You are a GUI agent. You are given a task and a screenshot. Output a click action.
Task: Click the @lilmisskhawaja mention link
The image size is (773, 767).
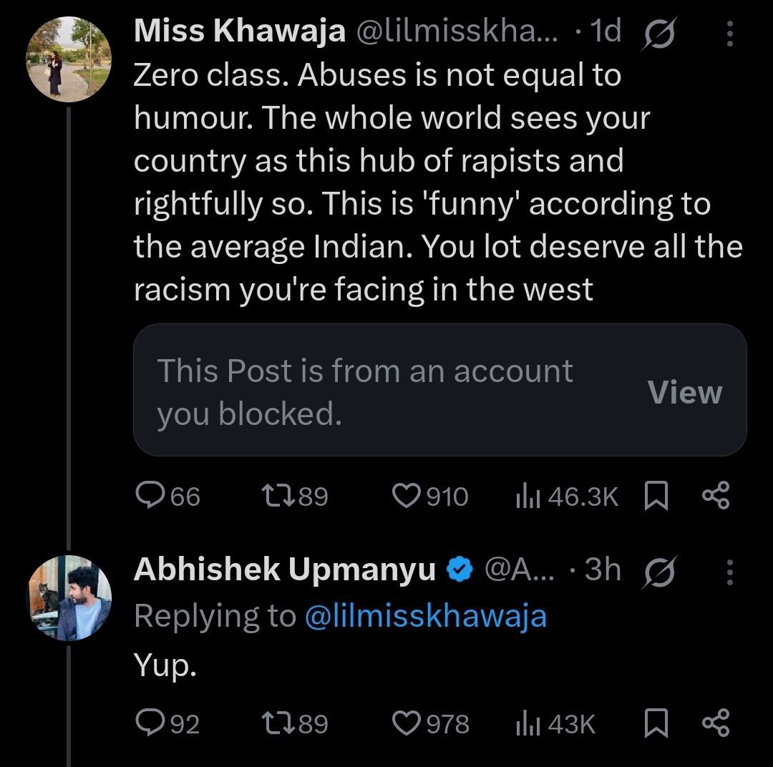(425, 616)
